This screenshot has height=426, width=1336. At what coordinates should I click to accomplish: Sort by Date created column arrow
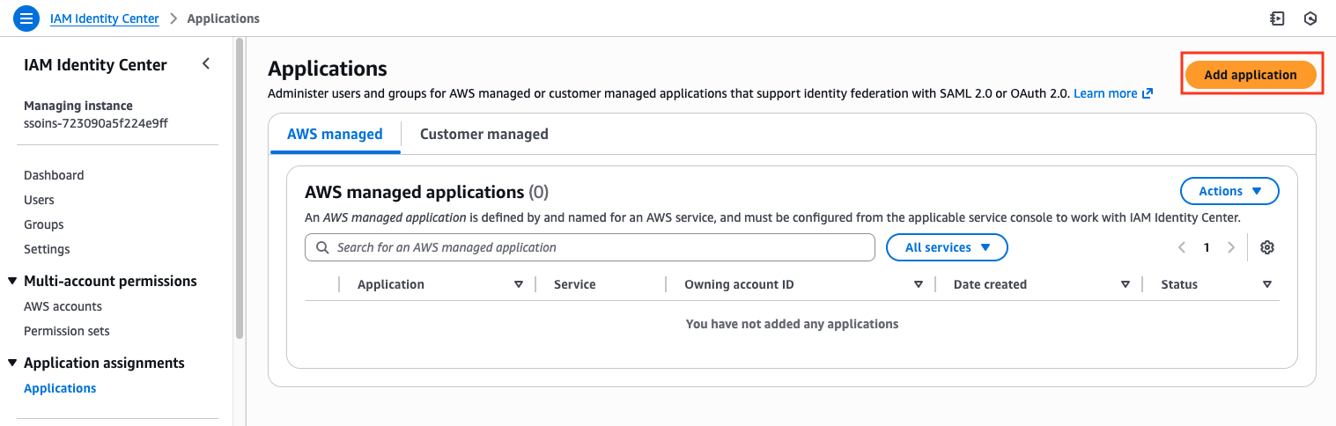[1125, 284]
